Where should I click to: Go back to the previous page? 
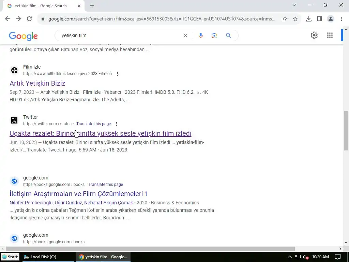[x=7, y=19]
